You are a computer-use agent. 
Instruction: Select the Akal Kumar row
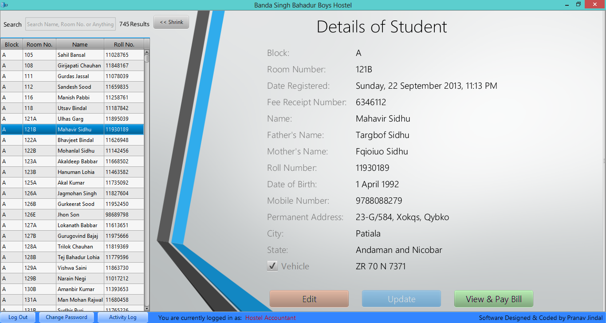pyautogui.click(x=72, y=183)
